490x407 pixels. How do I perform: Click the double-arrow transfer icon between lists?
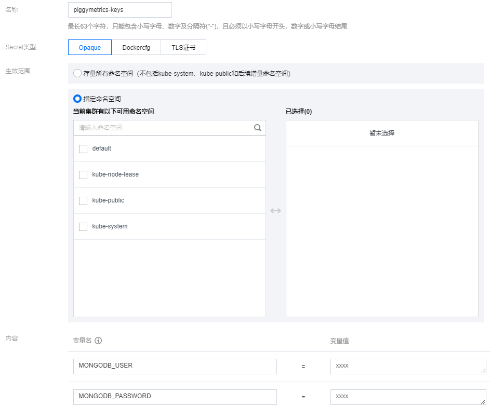pyautogui.click(x=275, y=211)
